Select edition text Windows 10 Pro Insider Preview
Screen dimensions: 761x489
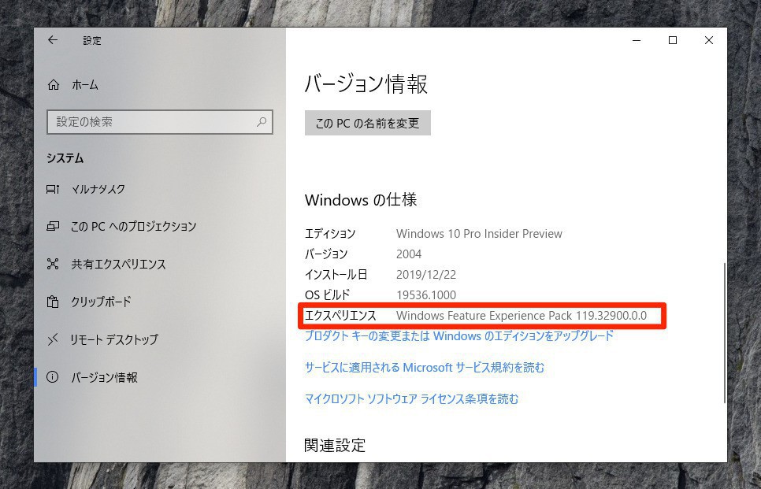click(479, 234)
